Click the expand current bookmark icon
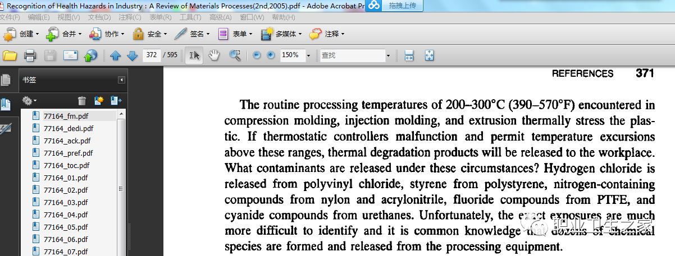The height and width of the screenshot is (256, 675). [x=116, y=101]
